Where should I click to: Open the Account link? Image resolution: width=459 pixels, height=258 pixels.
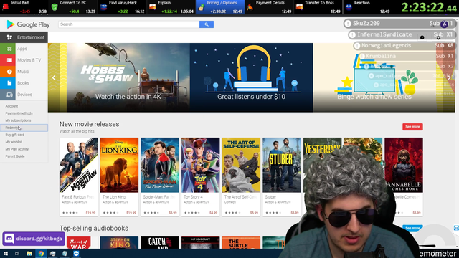pos(11,106)
